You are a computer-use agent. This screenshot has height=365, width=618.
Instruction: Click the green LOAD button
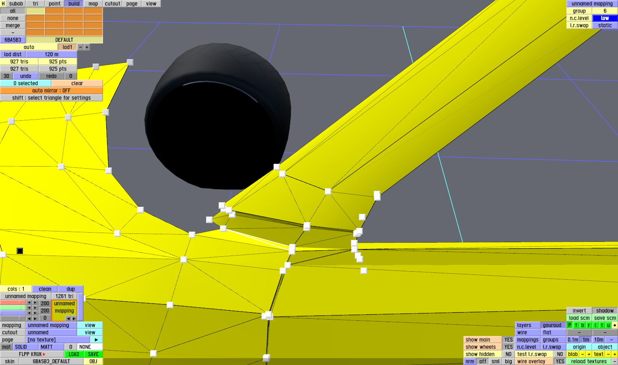74,354
